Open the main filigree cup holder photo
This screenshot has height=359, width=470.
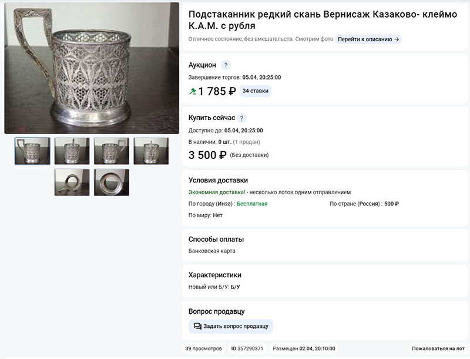tap(92, 68)
